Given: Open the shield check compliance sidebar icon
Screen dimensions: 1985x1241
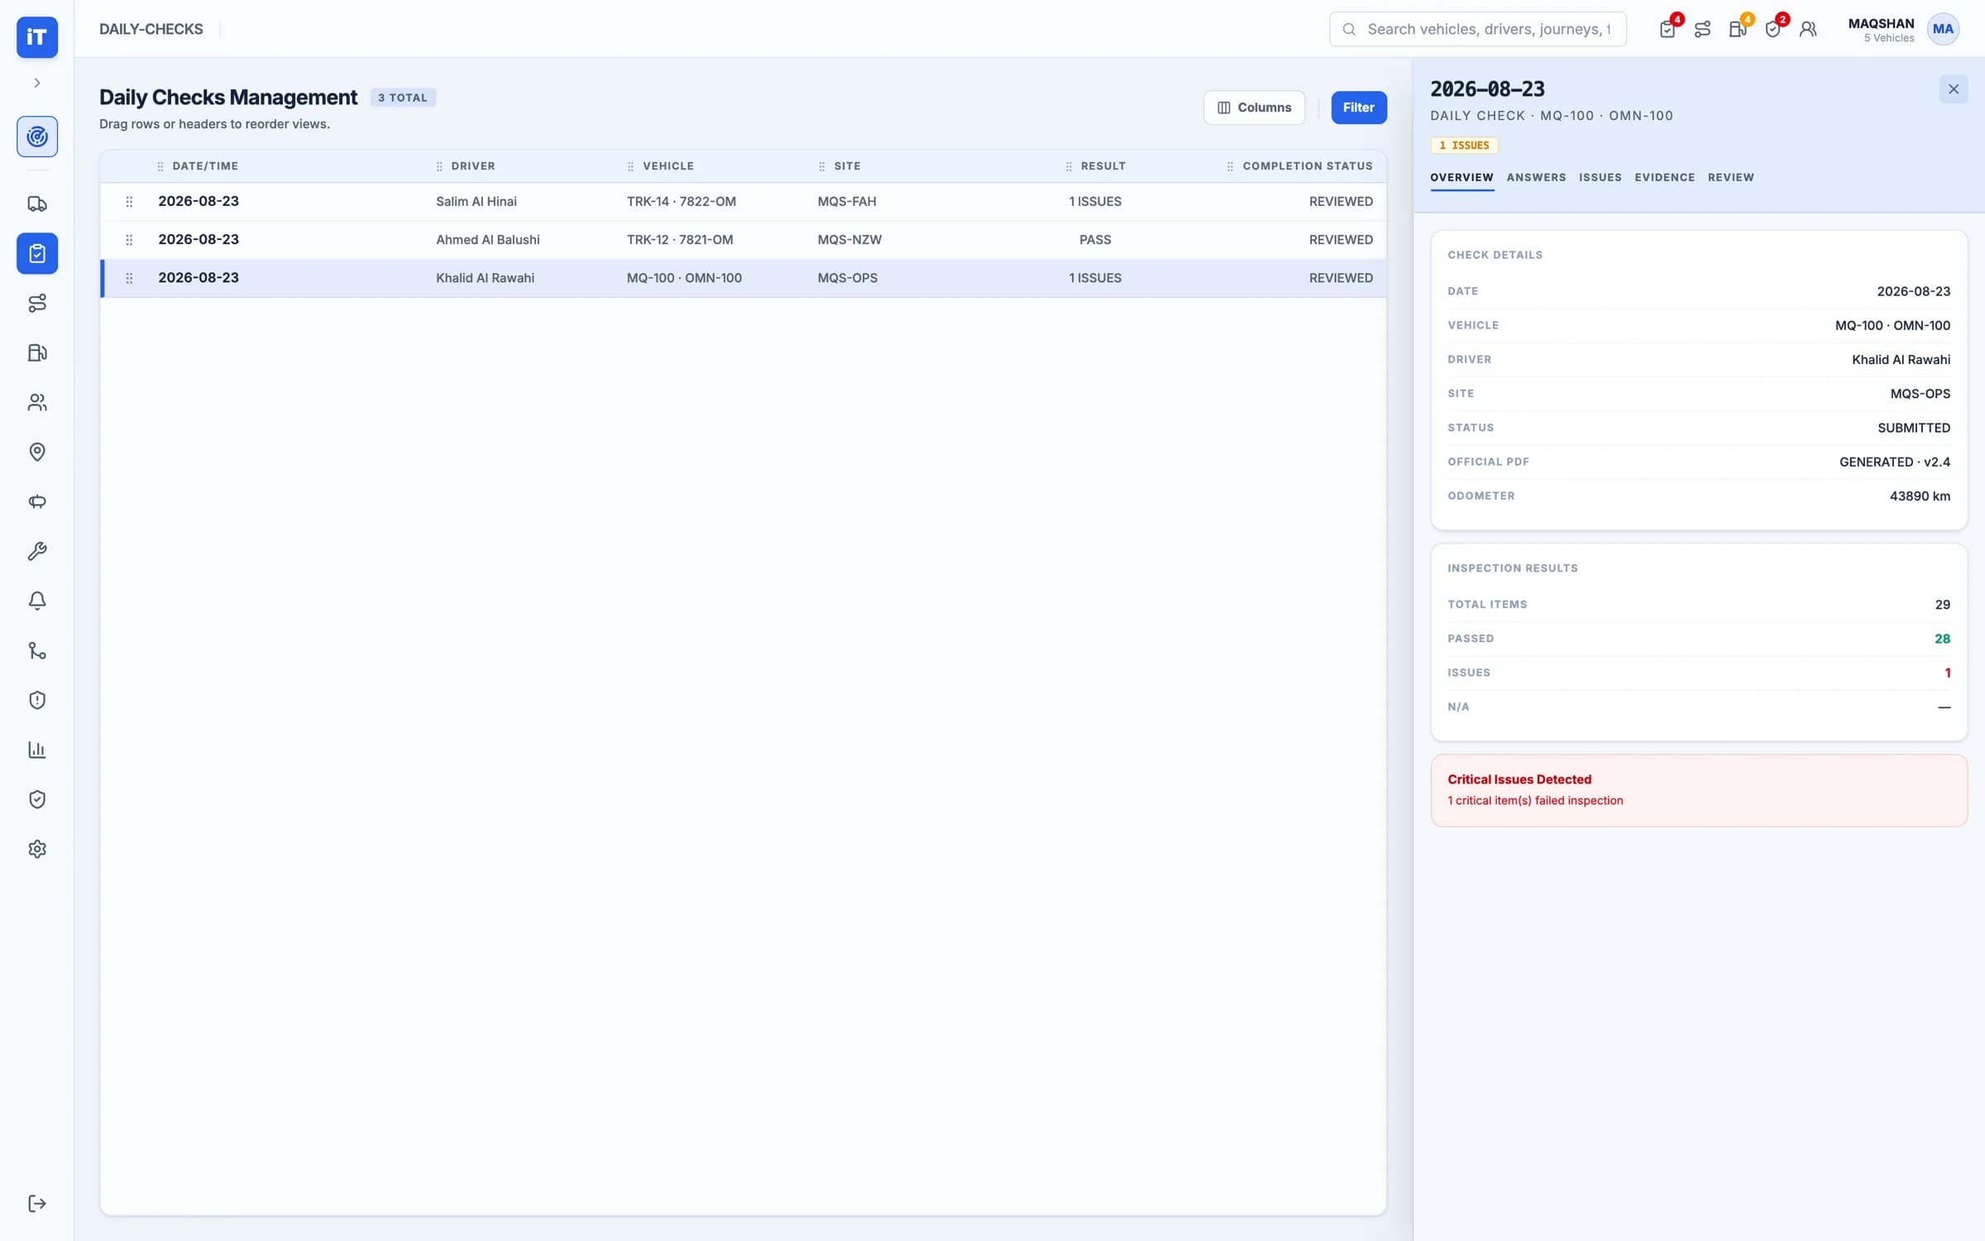Looking at the screenshot, I should coord(37,799).
